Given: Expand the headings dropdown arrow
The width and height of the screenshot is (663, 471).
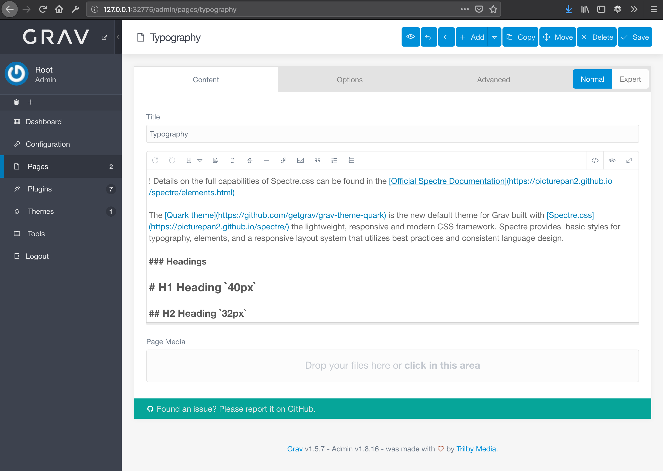Looking at the screenshot, I should tap(200, 161).
